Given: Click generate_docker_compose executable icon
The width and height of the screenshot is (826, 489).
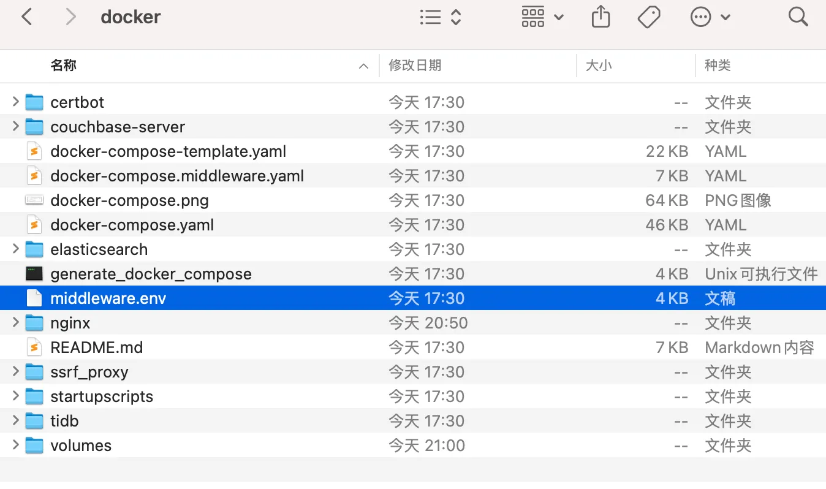Looking at the screenshot, I should [34, 274].
